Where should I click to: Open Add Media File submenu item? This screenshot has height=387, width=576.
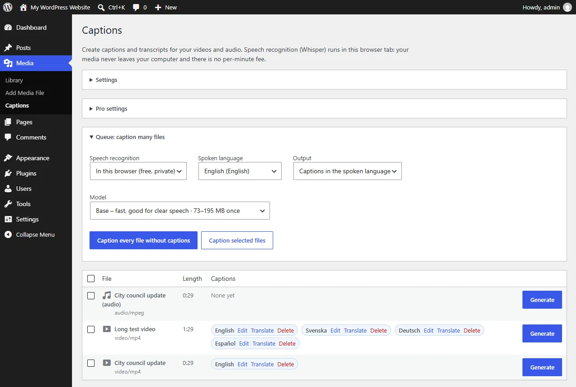(25, 93)
